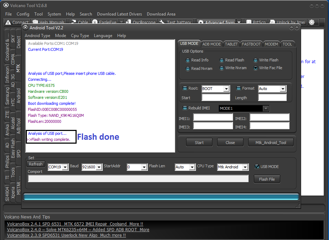The height and width of the screenshot is (240, 329).
Task: Open the Language menu in Android Tool
Action: click(x=103, y=36)
